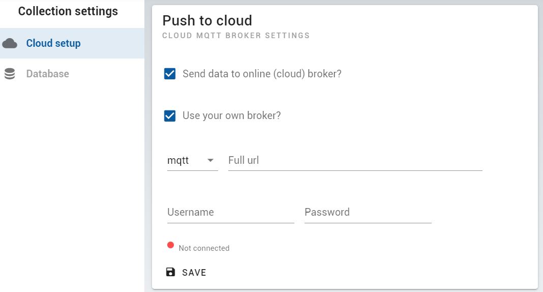Click the floppy disk save icon
Viewport: 543px width, 292px height.
[170, 272]
